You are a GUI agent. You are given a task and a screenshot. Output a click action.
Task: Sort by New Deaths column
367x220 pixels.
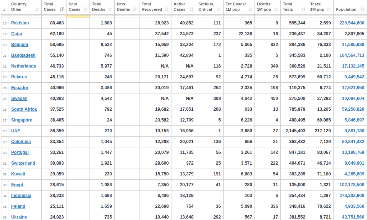[127, 7]
